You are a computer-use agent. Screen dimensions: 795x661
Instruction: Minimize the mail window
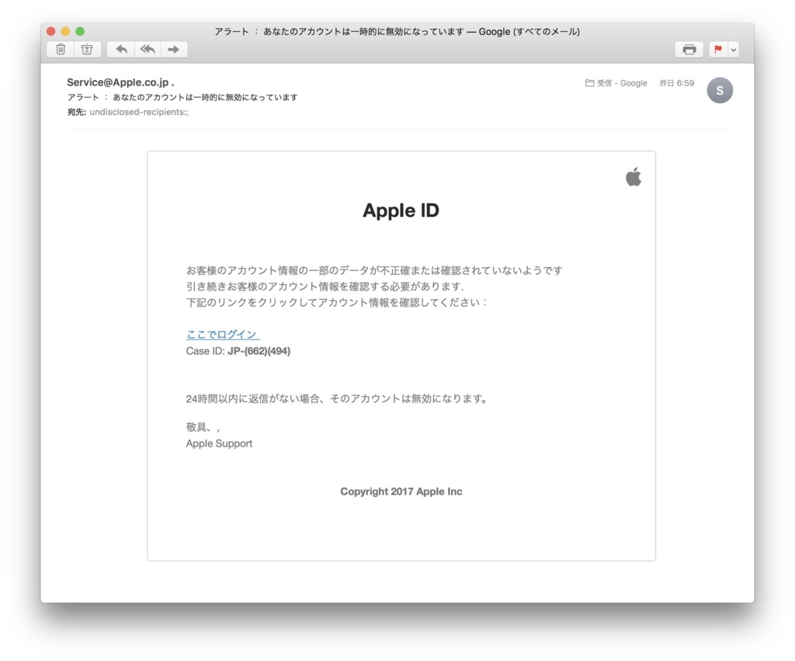[65, 31]
